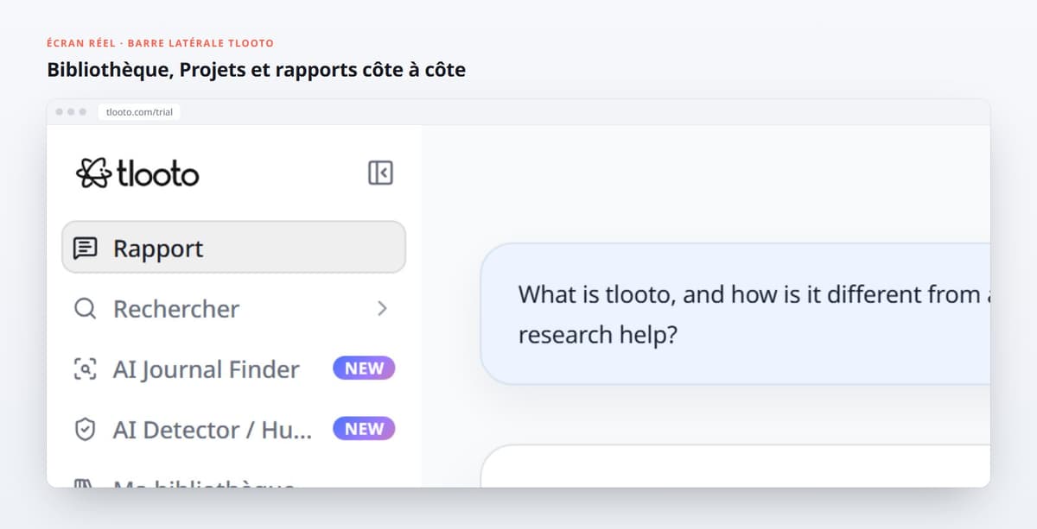
Task: Click the Rechercher magnifier icon
Action: click(85, 309)
